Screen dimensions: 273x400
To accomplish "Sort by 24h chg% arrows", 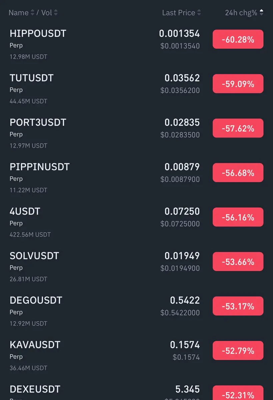I will (261, 13).
